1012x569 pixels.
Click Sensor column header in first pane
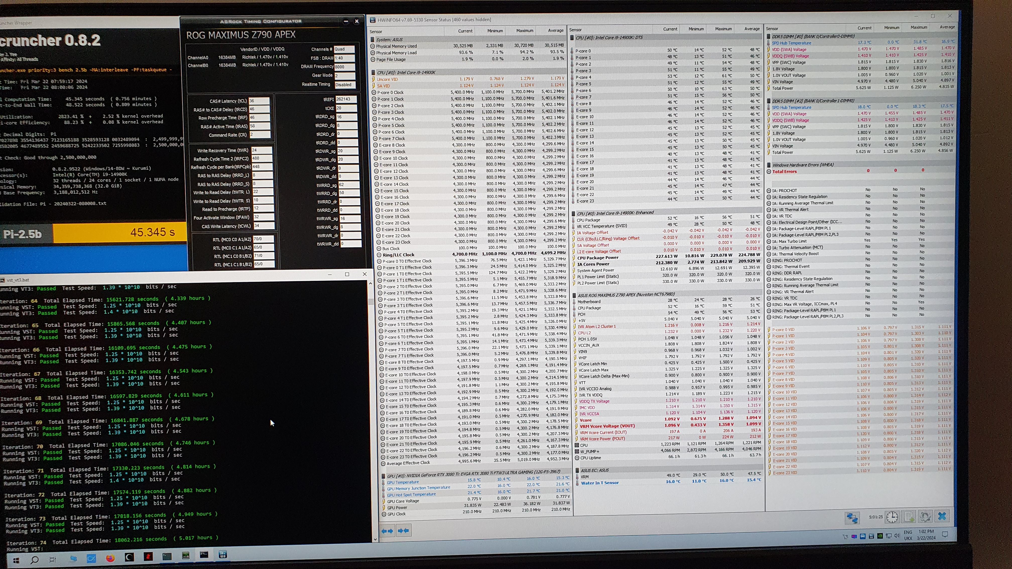tap(376, 31)
